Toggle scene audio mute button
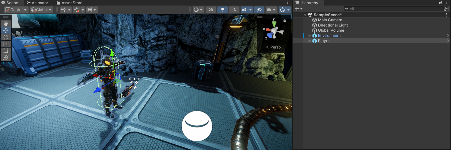This screenshot has height=150, width=451. (234, 10)
